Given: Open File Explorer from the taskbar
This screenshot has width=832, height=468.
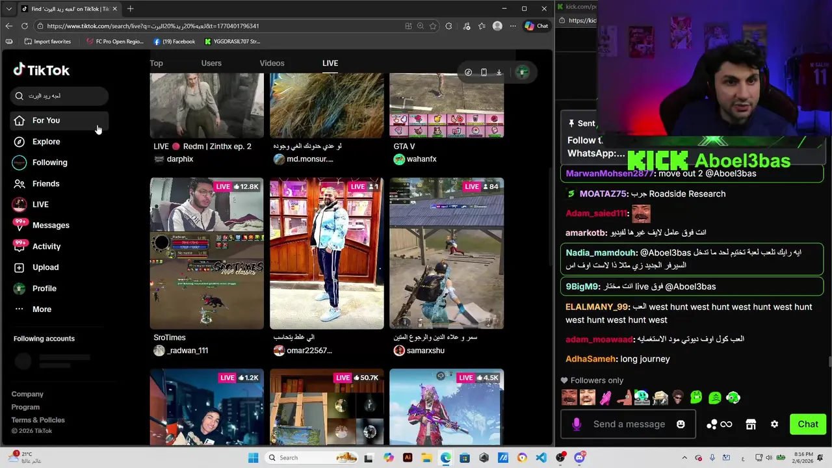Looking at the screenshot, I should tap(426, 458).
